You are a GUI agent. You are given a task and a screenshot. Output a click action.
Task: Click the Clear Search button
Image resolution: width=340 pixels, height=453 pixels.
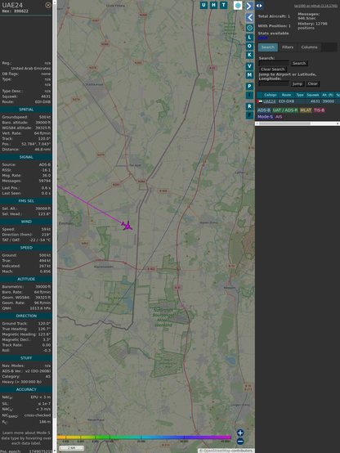273,70
